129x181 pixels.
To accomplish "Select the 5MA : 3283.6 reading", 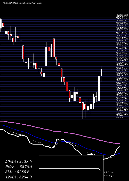I will (17, 172).
